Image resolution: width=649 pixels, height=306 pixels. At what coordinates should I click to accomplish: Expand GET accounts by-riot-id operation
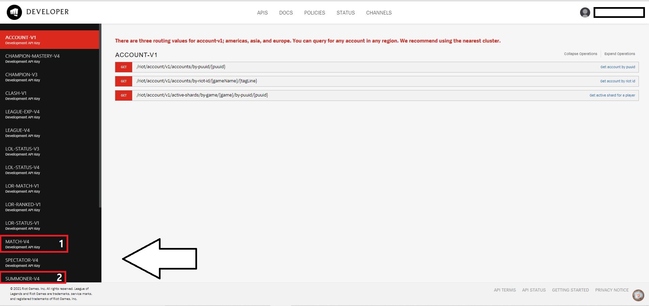point(377,81)
